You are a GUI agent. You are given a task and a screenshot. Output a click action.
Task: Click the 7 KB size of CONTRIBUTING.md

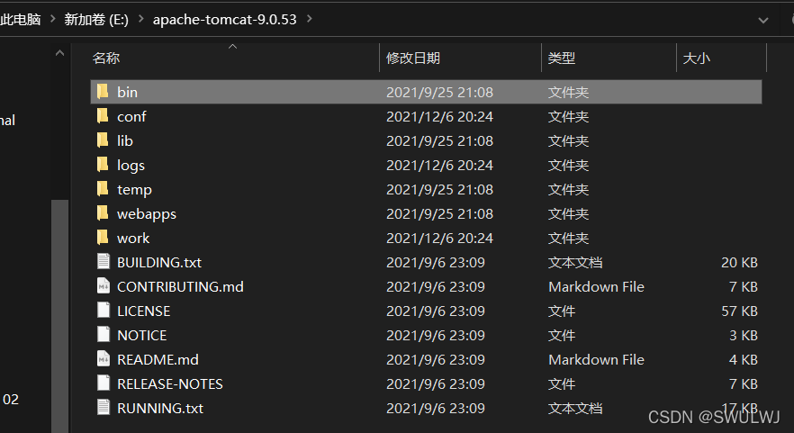[x=744, y=286]
